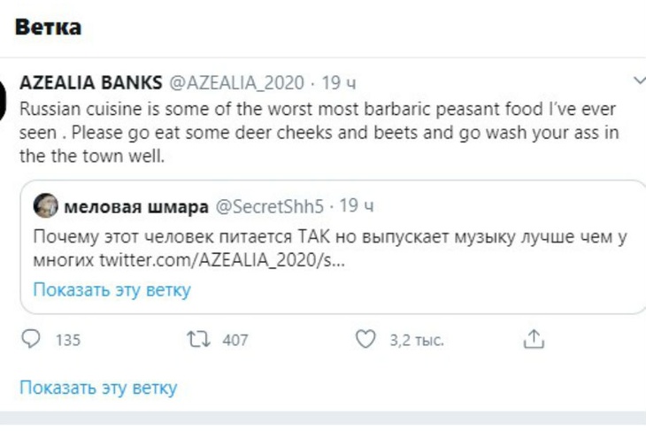646x431 pixels.
Task: Click the reply speech bubble icon
Action: point(31,339)
